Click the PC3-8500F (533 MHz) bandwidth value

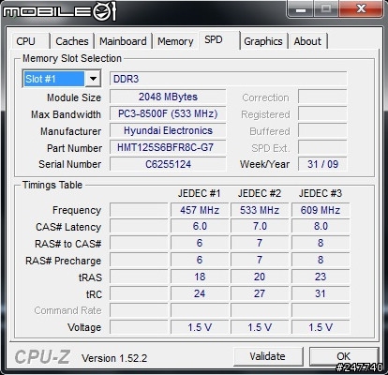click(x=168, y=113)
